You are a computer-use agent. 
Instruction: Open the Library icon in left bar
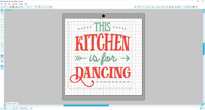point(2,59)
